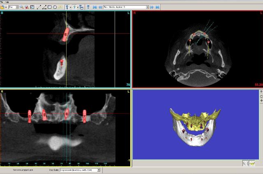This screenshot has width=263, height=174.
Task: Go to the previous implant arrow button
Action: point(100,7)
